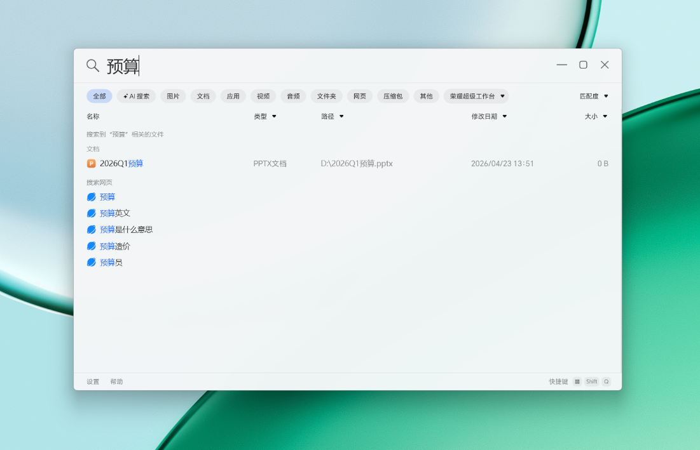The height and width of the screenshot is (450, 700).
Task: Open 设置 at the bottom
Action: (x=93, y=382)
